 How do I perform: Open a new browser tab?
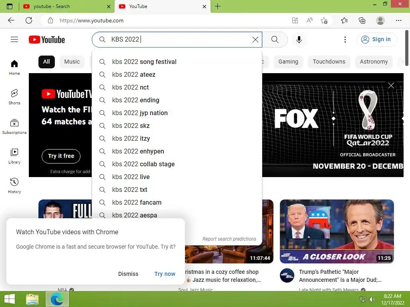(x=217, y=6)
